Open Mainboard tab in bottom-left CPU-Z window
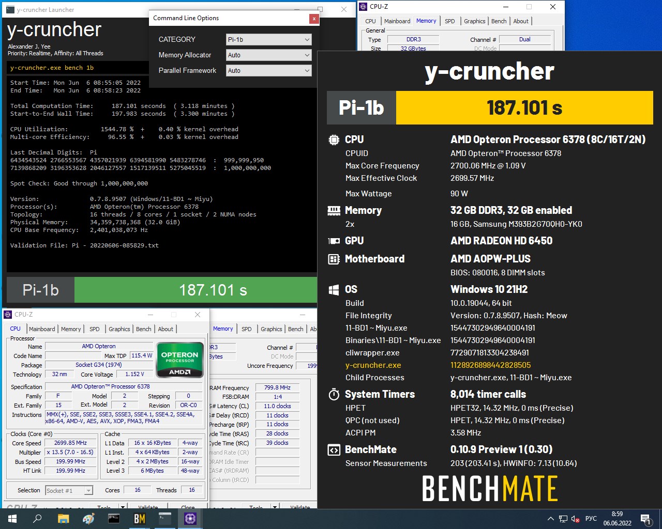Screen dimensions: 662x529 pyautogui.click(x=42, y=329)
